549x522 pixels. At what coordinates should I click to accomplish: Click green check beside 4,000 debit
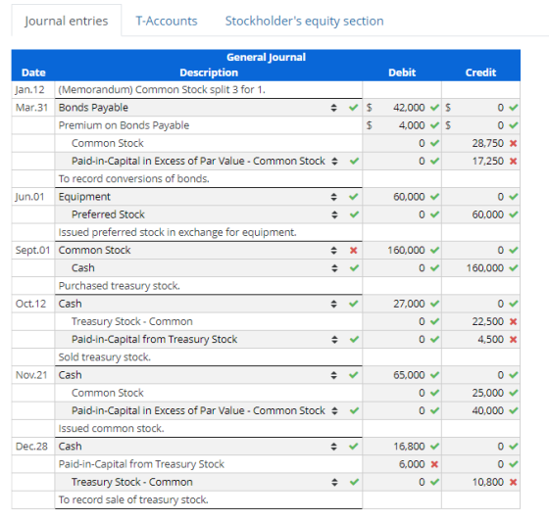point(434,125)
